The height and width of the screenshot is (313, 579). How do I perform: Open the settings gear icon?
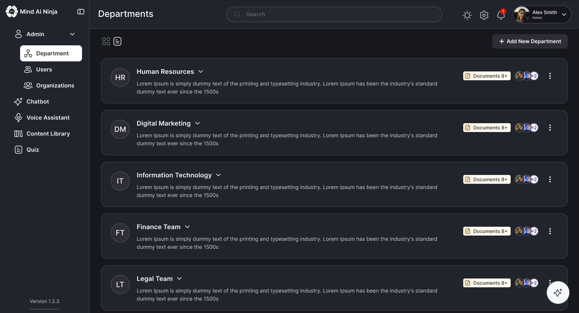pos(484,15)
